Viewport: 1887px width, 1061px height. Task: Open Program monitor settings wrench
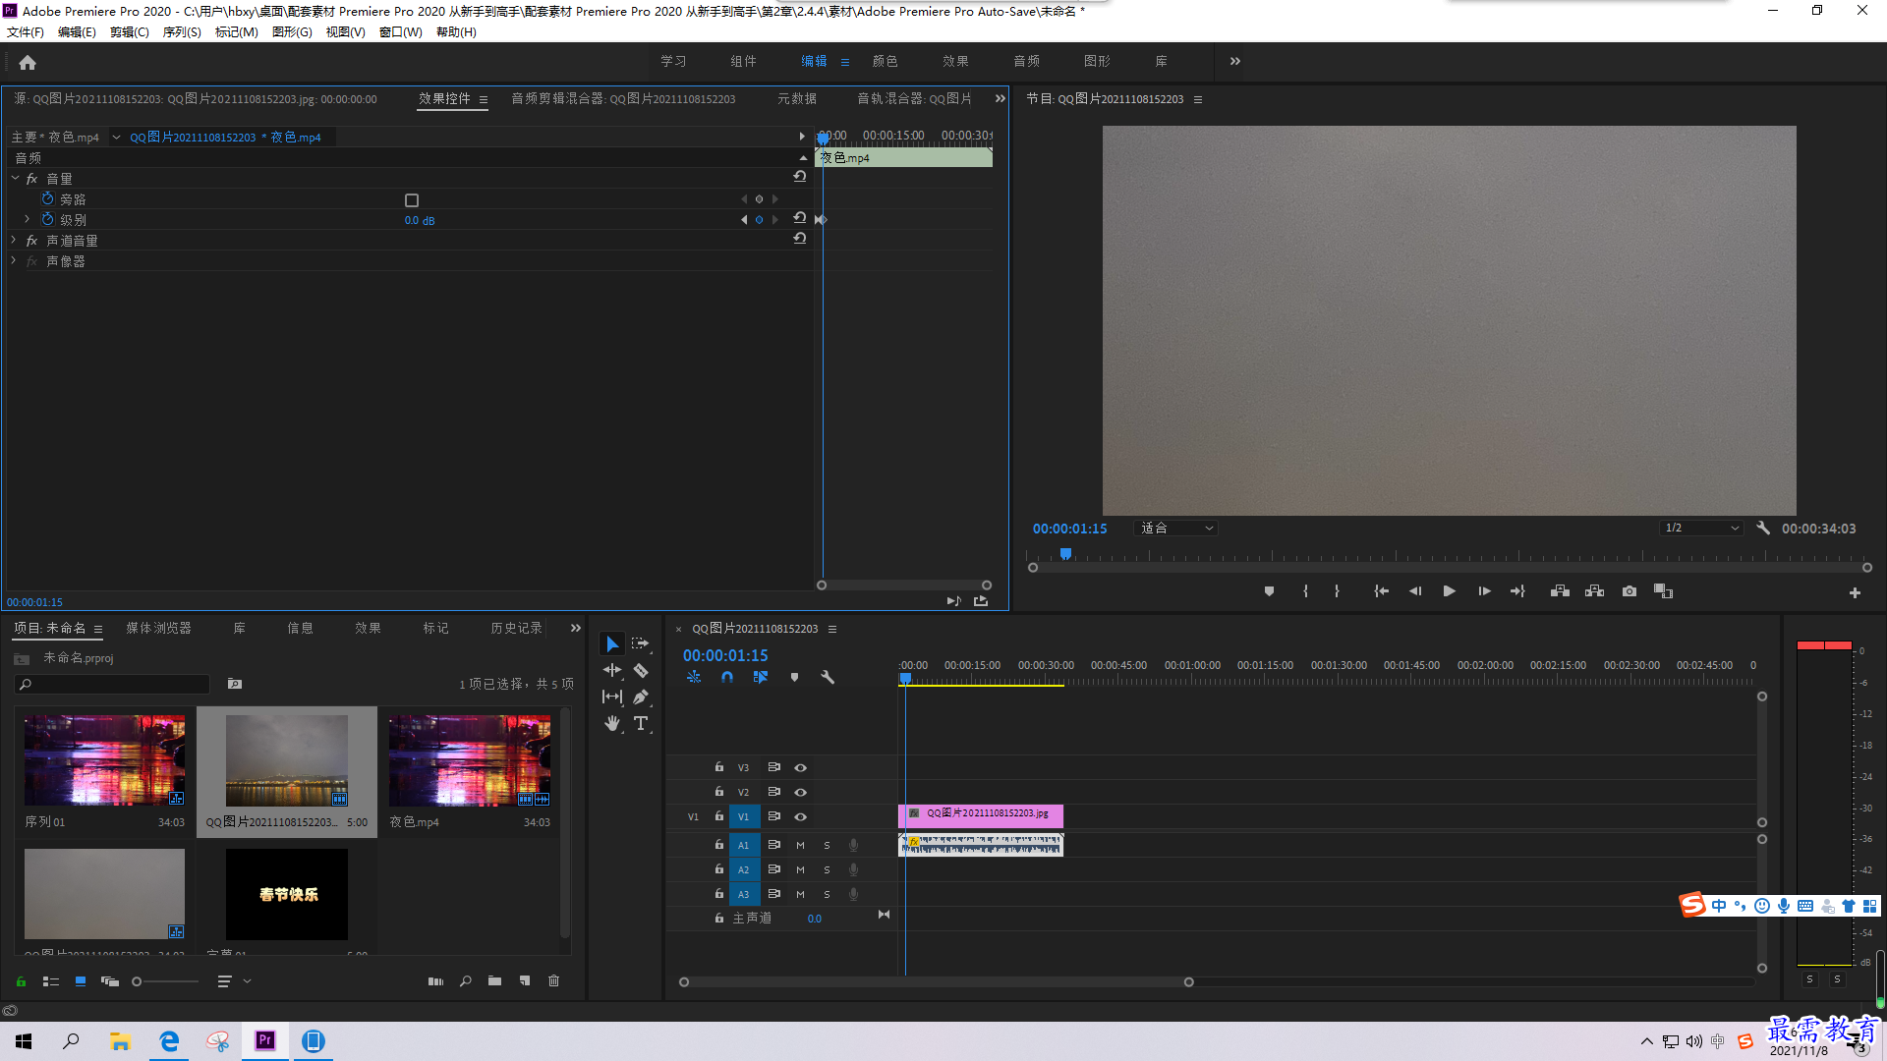click(1763, 528)
